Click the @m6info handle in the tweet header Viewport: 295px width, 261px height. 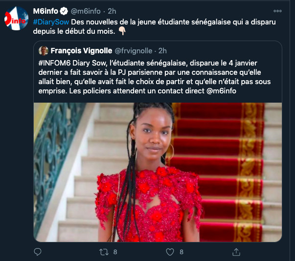point(88,11)
